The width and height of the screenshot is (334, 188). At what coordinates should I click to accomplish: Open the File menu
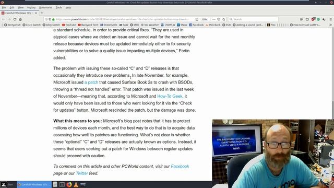tap(4, 7)
